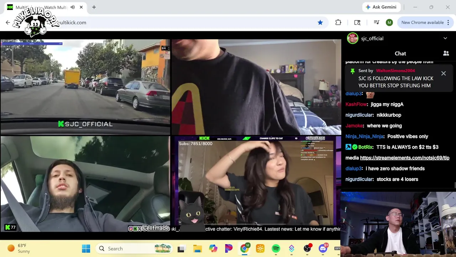Click chat message "i have zero shadow friends"
The height and width of the screenshot is (257, 456).
point(395,168)
